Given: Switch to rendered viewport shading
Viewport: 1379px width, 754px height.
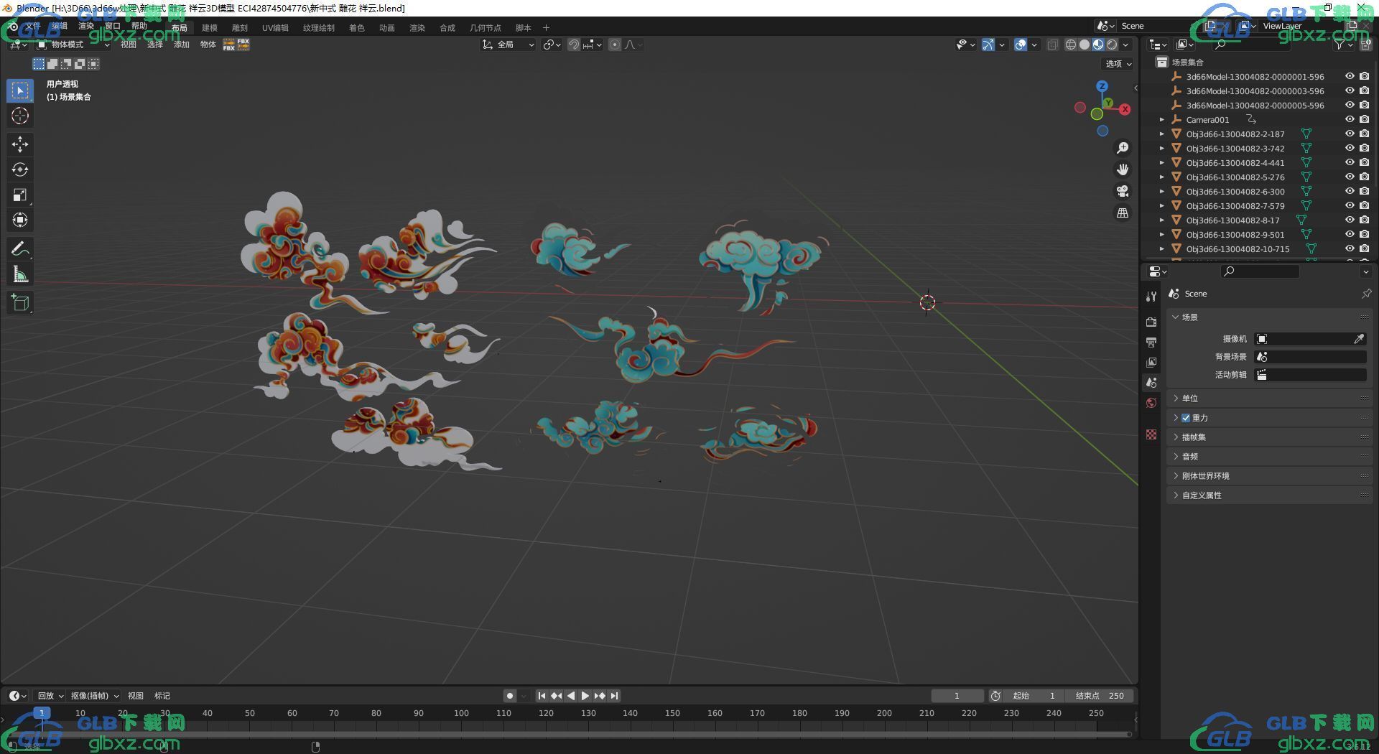Looking at the screenshot, I should coord(1112,45).
